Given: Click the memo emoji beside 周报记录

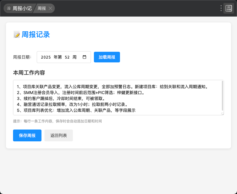Looking at the screenshot, I should click(x=17, y=35).
